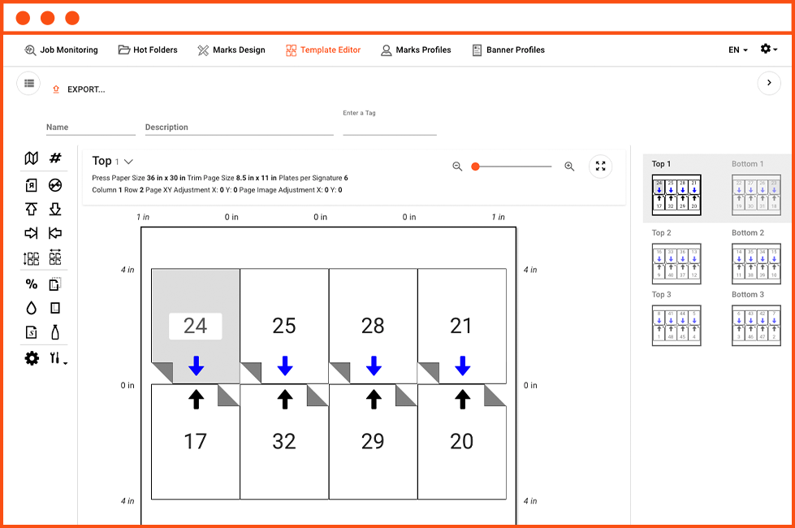Open Banner Profiles
The height and width of the screenshot is (528, 795).
pos(508,50)
